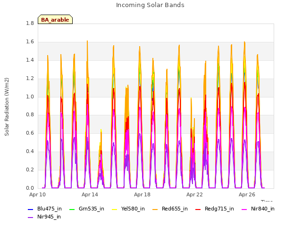Toggle the Yel580_in legend entry
The width and height of the screenshot is (302, 226).
click(x=128, y=209)
